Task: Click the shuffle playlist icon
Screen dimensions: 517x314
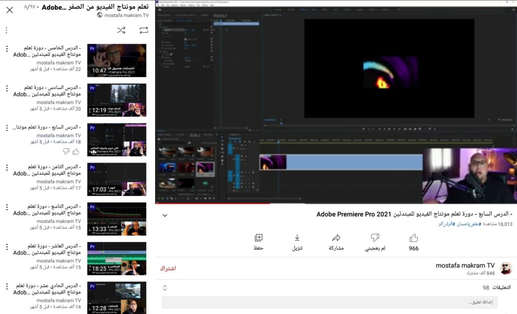Action: (x=121, y=30)
